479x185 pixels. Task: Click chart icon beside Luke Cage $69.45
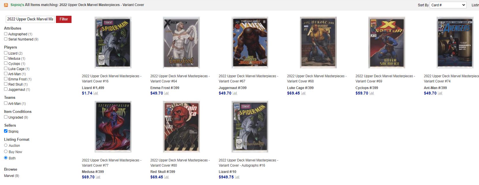(x=303, y=93)
